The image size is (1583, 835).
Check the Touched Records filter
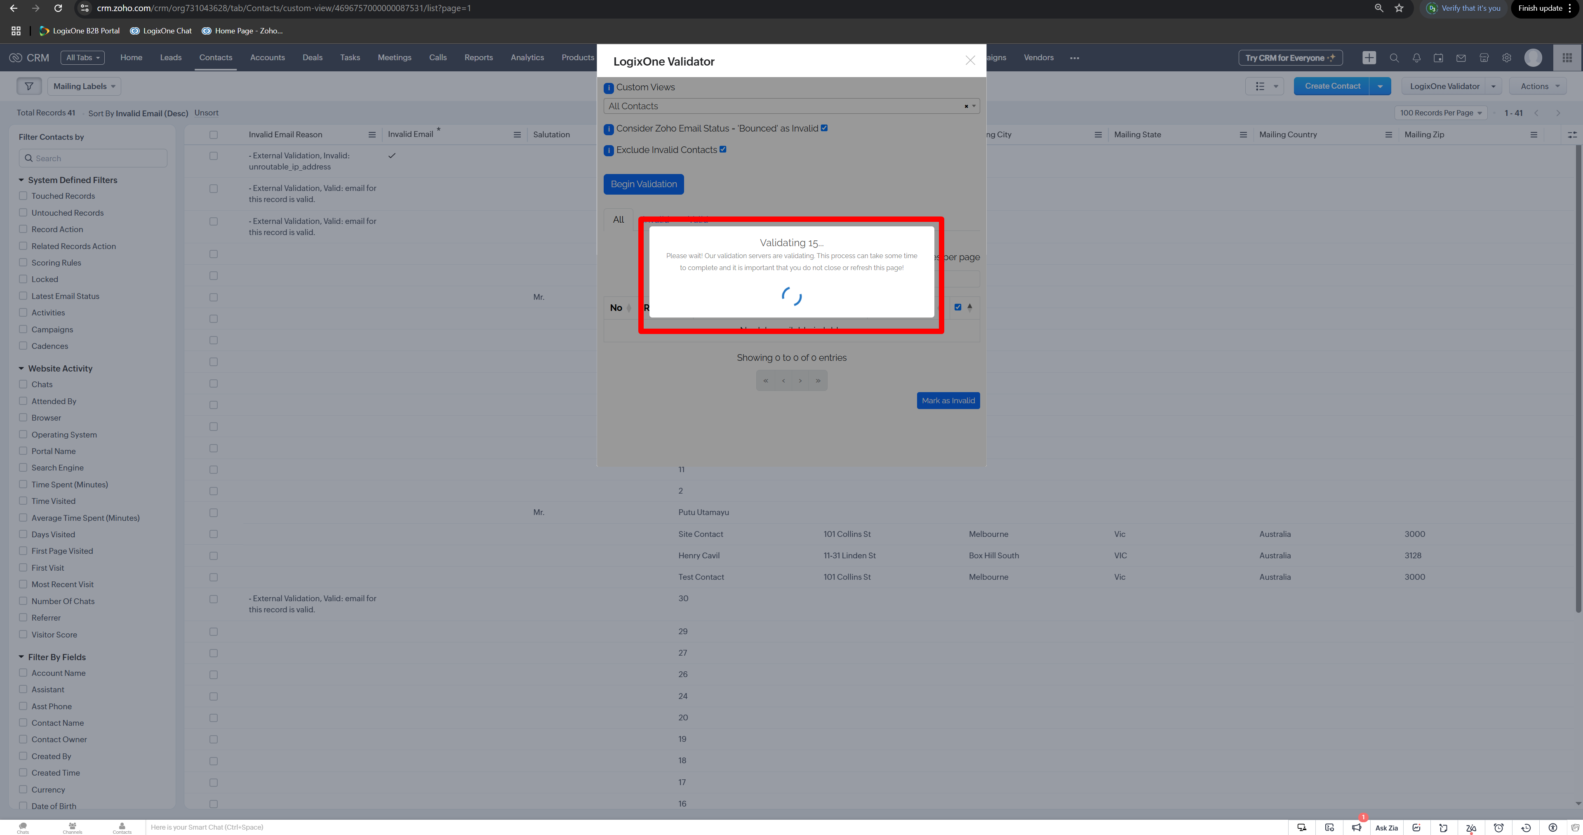pos(23,196)
